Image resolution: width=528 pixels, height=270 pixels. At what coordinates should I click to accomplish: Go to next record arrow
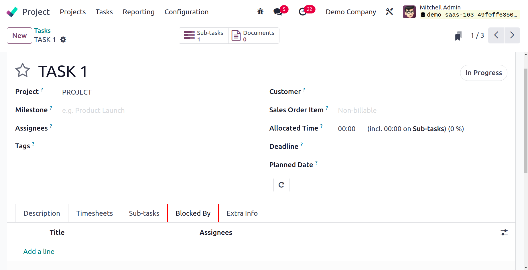pos(512,35)
